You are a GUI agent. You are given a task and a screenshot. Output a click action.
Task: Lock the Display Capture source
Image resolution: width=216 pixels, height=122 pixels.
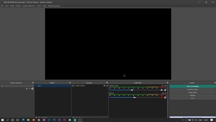[x=107, y=86]
